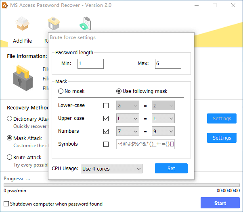Click the Brute force settings title

tap(73, 37)
